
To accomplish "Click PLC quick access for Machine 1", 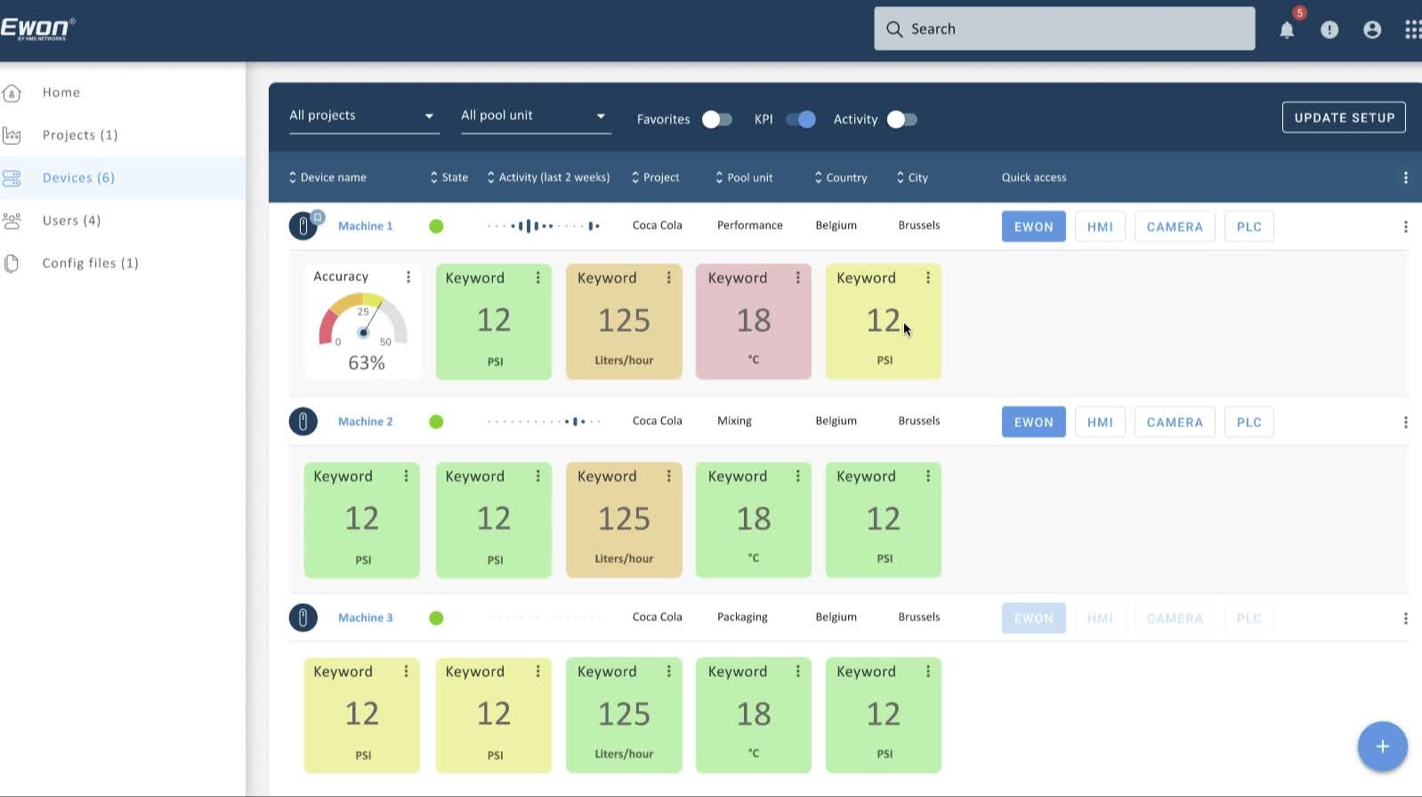I will pyautogui.click(x=1248, y=227).
